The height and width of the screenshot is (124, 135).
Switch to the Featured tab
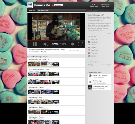pyautogui.click(x=32, y=10)
